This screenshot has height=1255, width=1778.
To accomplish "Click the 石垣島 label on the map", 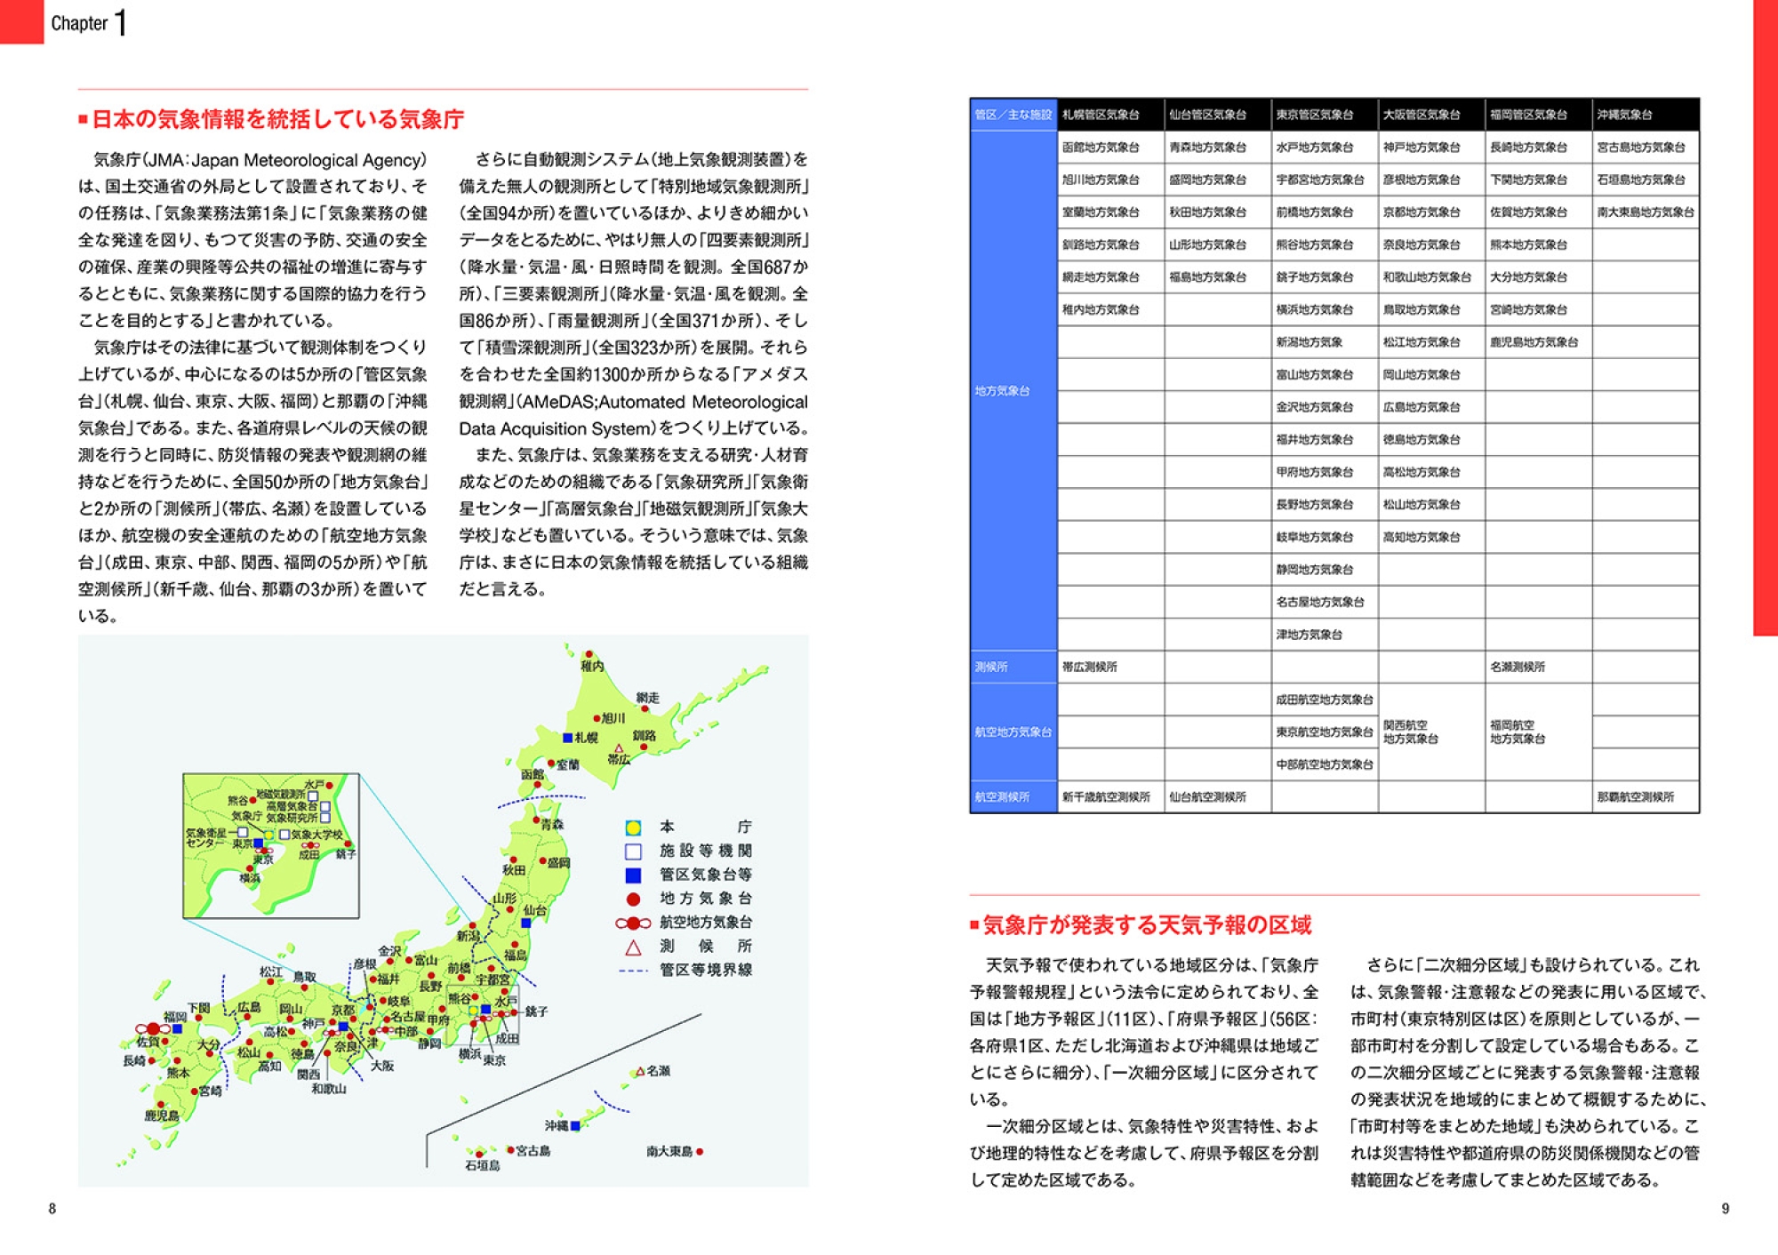I will pyautogui.click(x=483, y=1166).
